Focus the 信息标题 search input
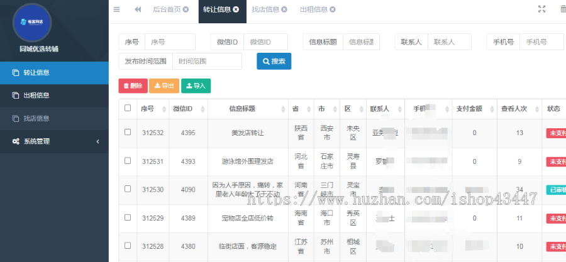Screen dimensions: 566x262 [361, 42]
